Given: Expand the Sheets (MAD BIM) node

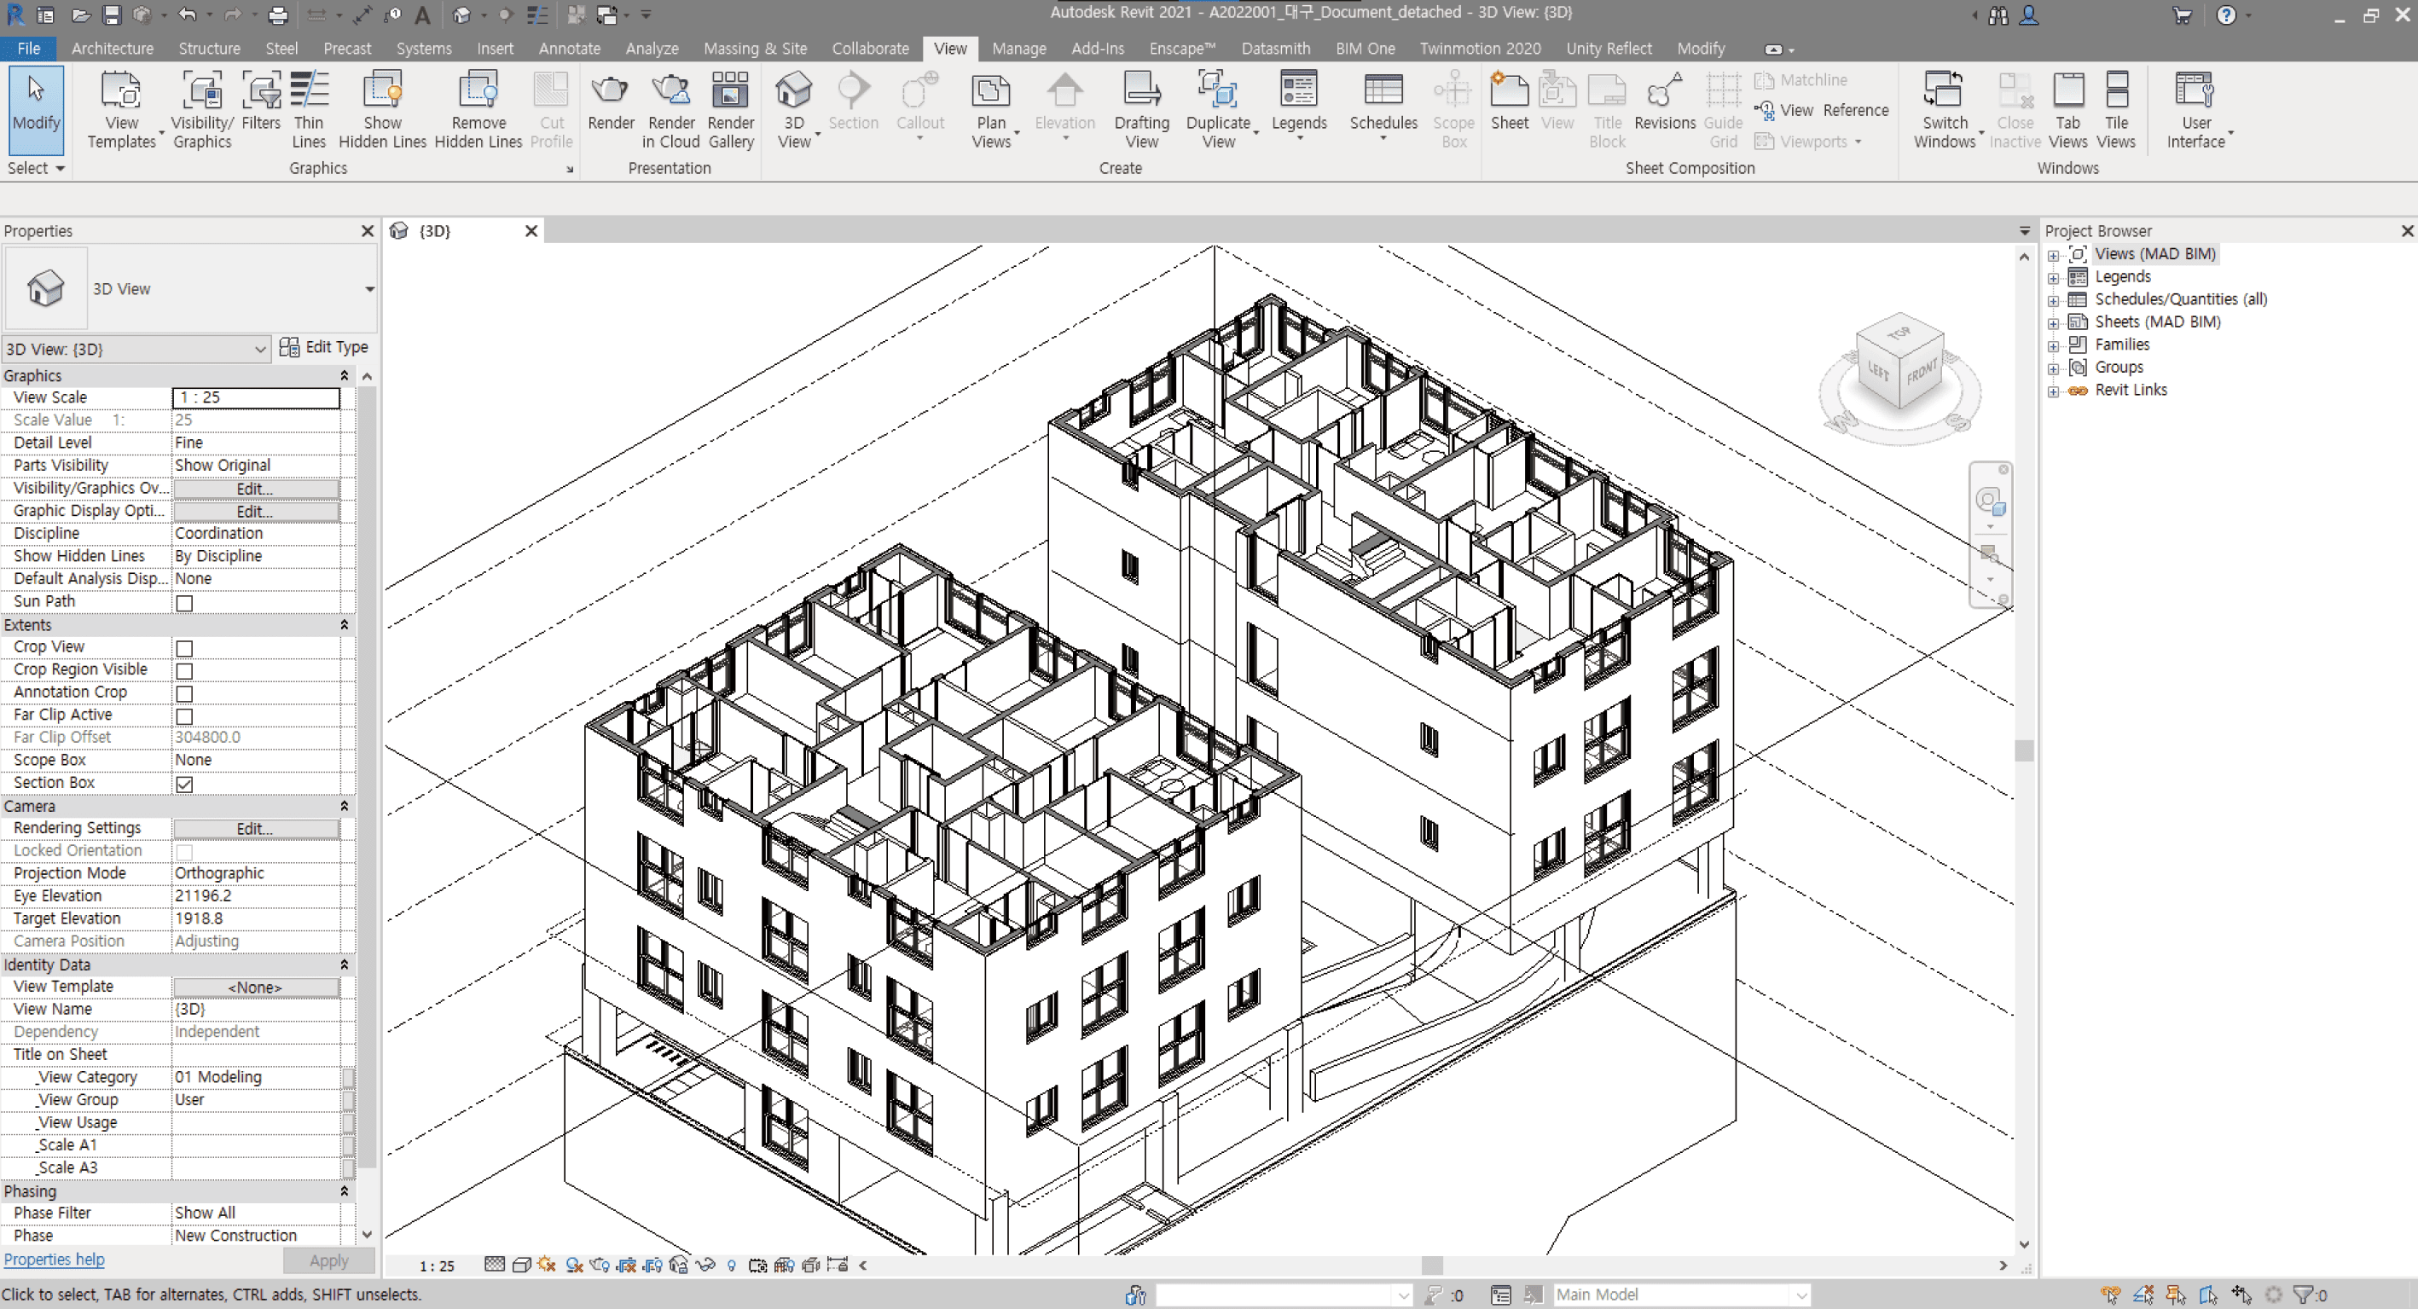Looking at the screenshot, I should tap(2053, 323).
